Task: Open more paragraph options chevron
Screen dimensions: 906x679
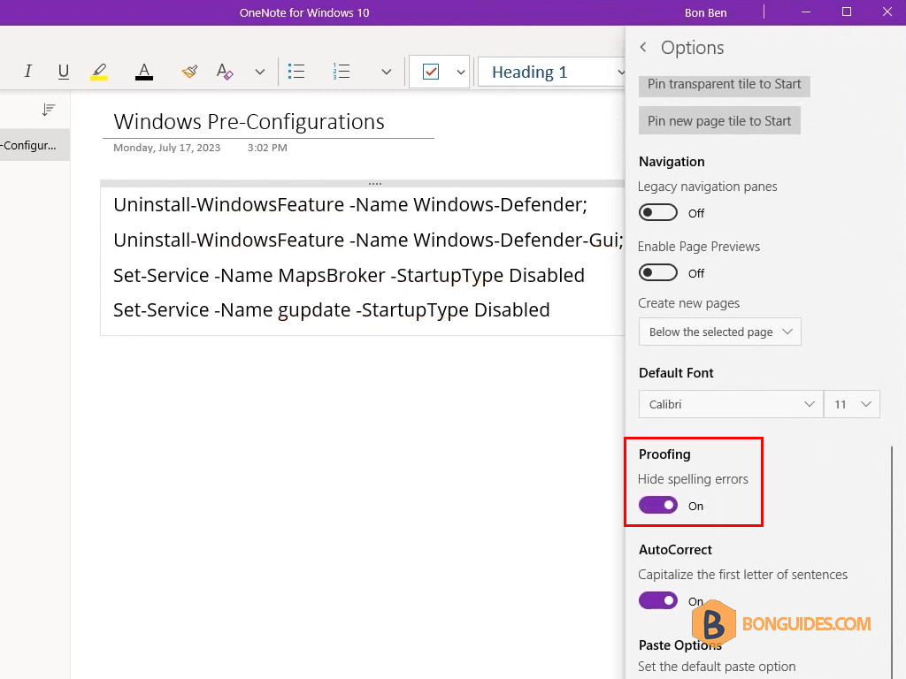Action: click(x=387, y=72)
